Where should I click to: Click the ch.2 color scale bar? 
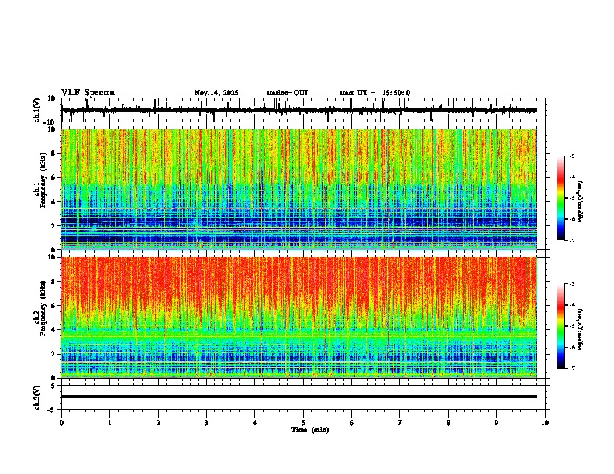tap(561, 326)
